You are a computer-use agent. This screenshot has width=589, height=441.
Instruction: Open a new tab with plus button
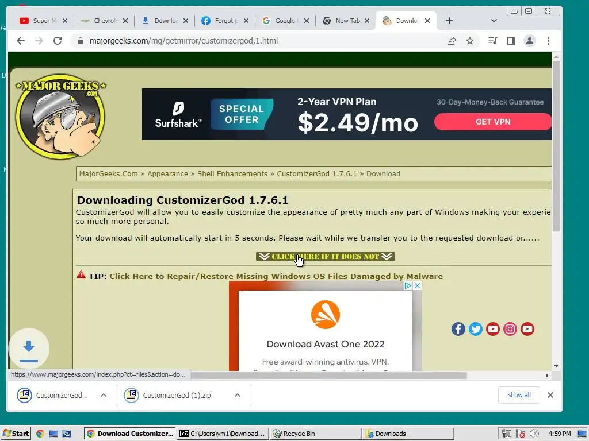449,21
